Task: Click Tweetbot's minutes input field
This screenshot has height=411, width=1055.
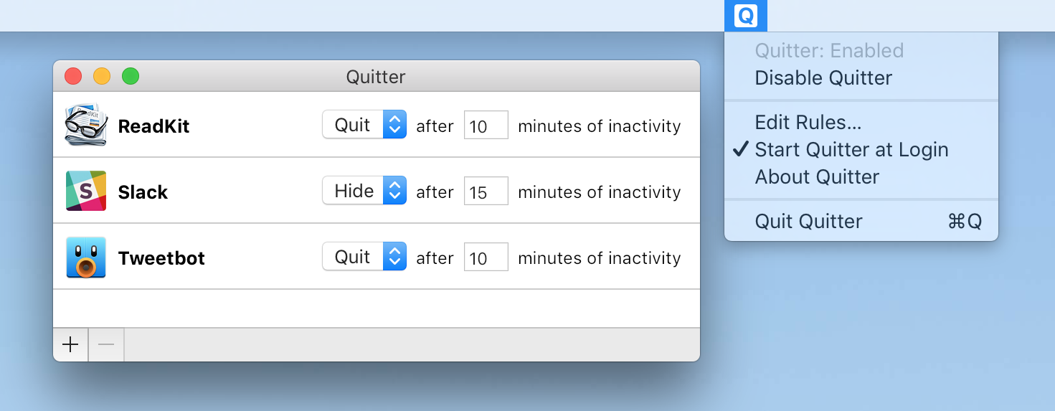Action: [x=486, y=258]
